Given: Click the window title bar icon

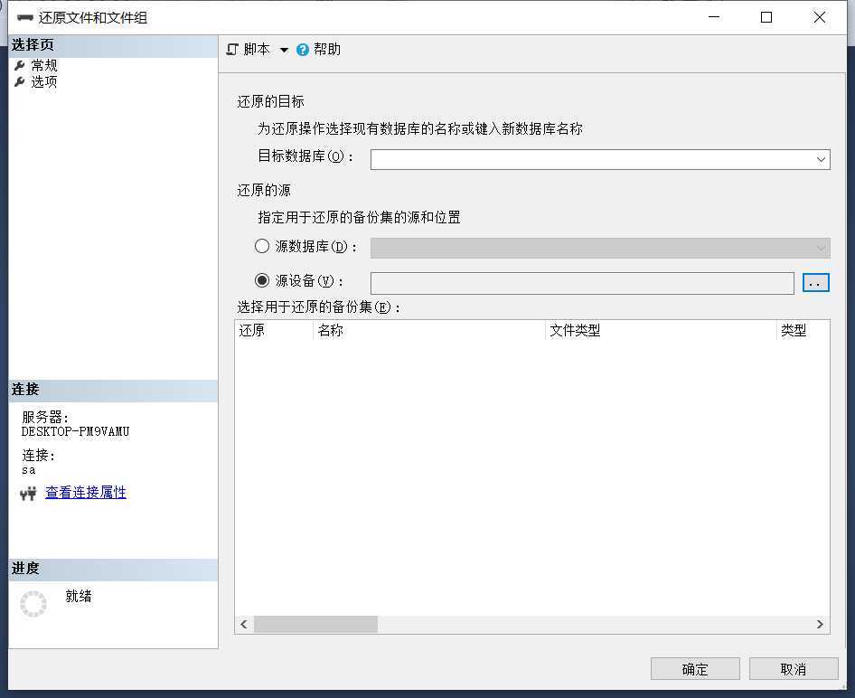Looking at the screenshot, I should (24, 17).
